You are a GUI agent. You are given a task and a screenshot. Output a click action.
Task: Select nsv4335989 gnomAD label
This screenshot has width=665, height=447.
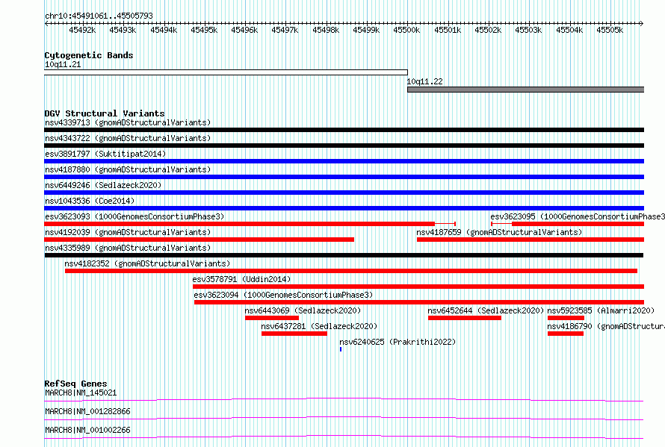pos(128,248)
